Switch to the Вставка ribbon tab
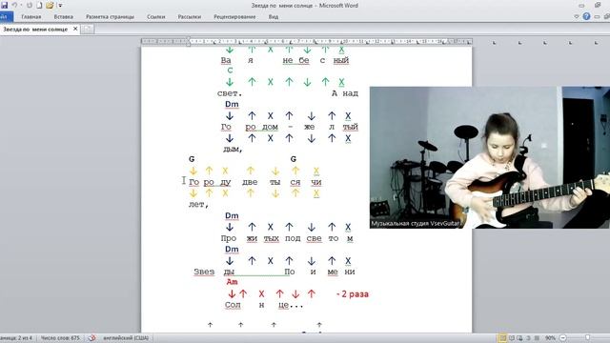This screenshot has width=610, height=343. tap(64, 17)
